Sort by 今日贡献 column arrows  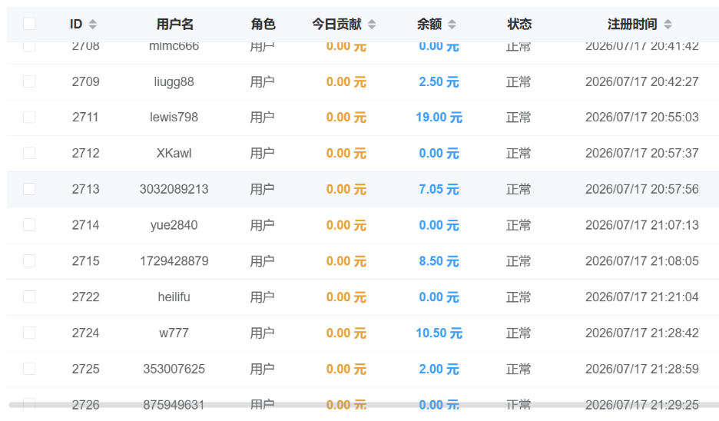(372, 25)
